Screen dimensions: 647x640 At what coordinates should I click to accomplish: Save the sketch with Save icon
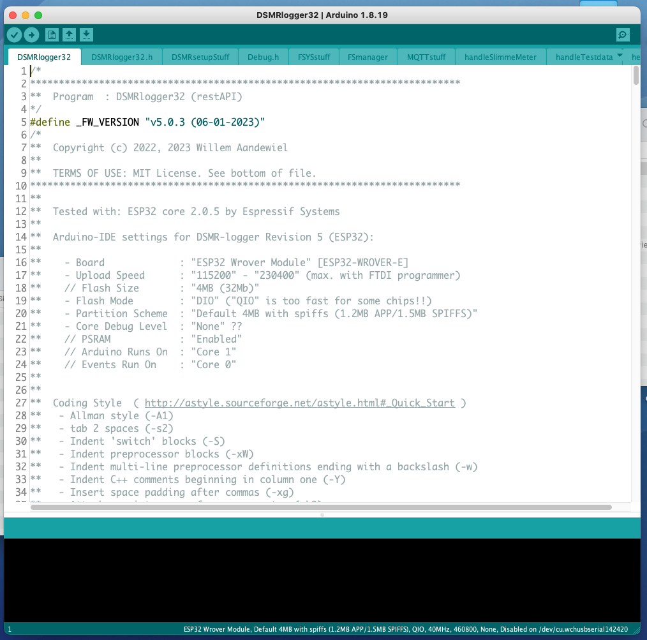tap(87, 35)
